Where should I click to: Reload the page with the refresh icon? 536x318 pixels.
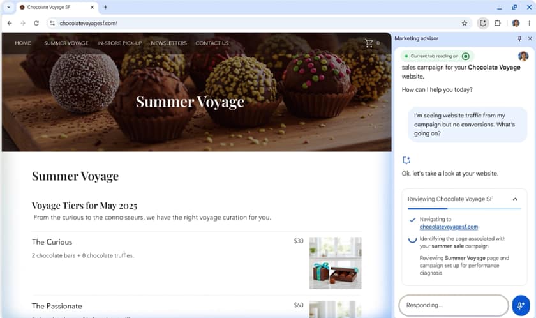click(x=36, y=23)
